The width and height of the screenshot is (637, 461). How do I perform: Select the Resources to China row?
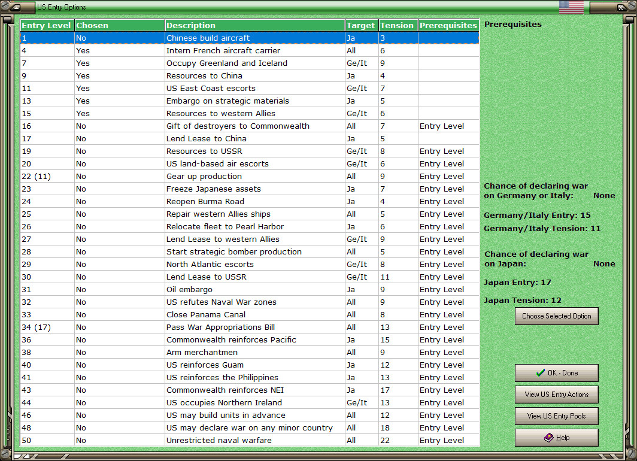point(250,75)
